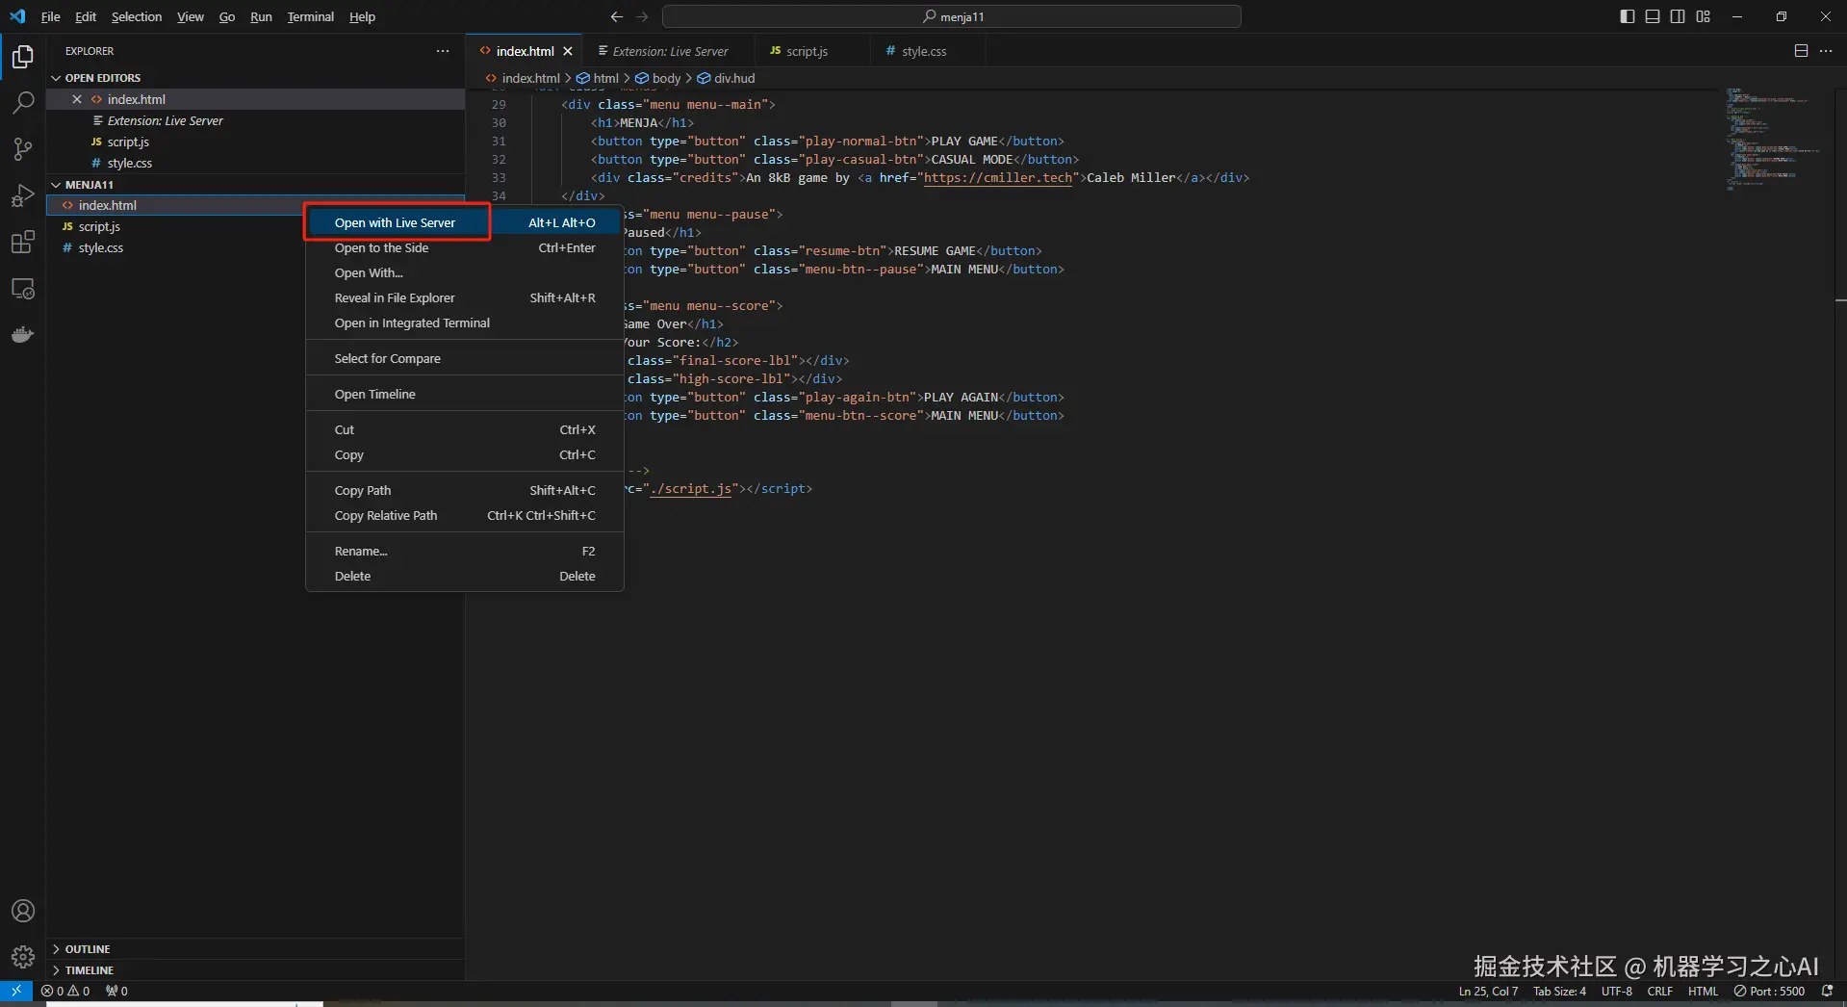This screenshot has width=1847, height=1007.
Task: Toggle the bottom panel layout button
Action: [1652, 16]
